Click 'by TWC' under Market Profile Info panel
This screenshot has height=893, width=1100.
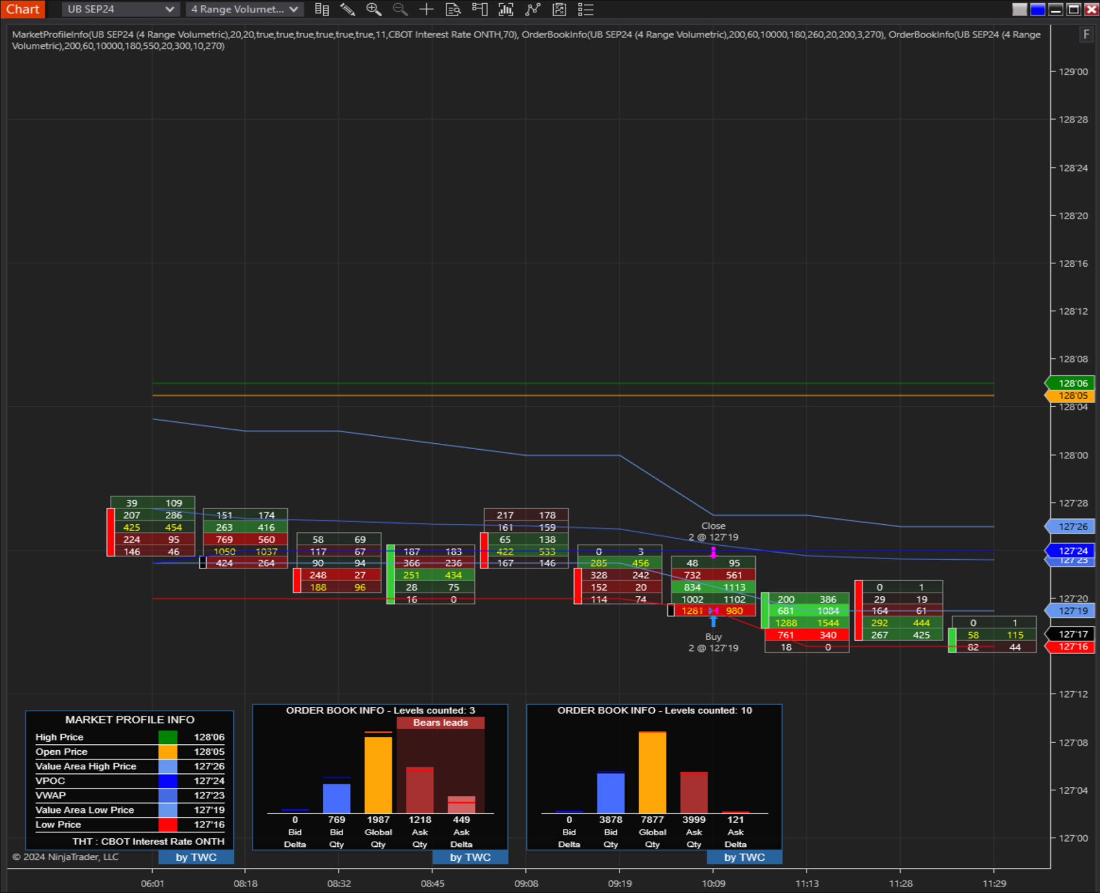(x=196, y=858)
